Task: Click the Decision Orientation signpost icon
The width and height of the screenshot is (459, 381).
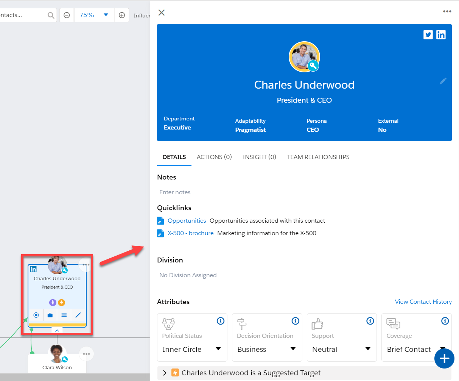Action: (x=242, y=324)
